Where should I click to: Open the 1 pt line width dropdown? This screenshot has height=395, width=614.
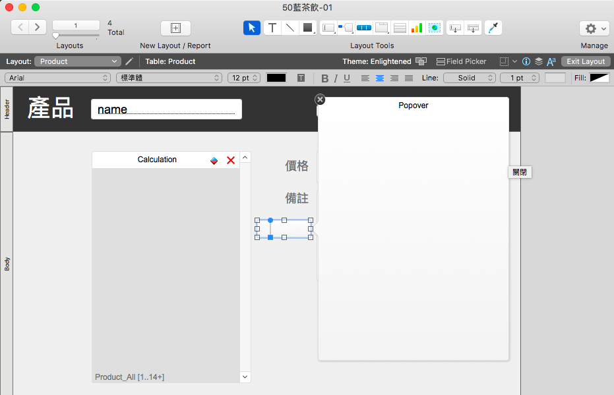point(520,78)
